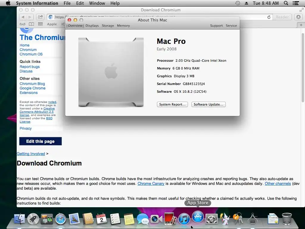This screenshot has height=229, width=305.
Task: Open Trash from the Dock
Action: [287, 219]
